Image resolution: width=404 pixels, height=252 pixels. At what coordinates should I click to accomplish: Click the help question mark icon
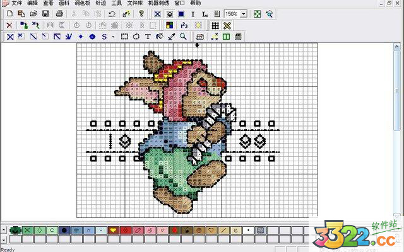pos(141,14)
